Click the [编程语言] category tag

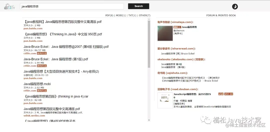tap(179, 104)
